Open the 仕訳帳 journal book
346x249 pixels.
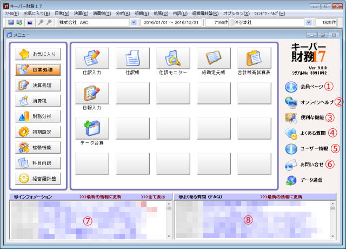[x=132, y=58]
